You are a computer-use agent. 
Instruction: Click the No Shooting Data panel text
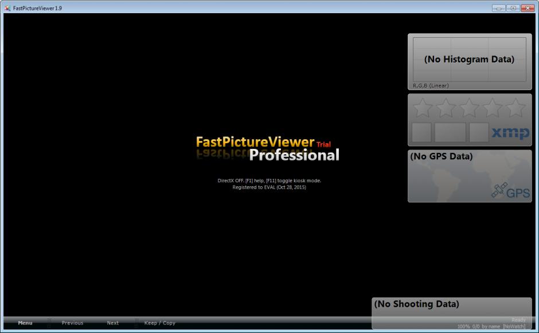417,304
